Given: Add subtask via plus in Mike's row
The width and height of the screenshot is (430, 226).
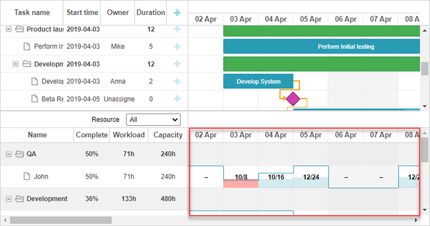Looking at the screenshot, I should click(x=177, y=47).
